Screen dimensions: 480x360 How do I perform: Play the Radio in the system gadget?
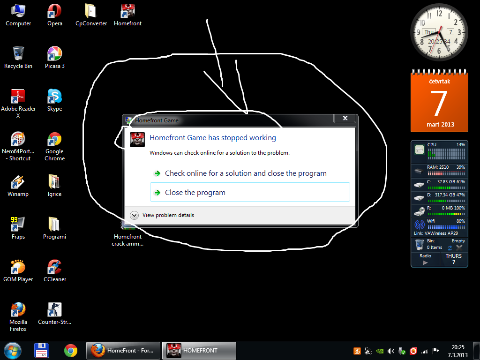(x=425, y=262)
